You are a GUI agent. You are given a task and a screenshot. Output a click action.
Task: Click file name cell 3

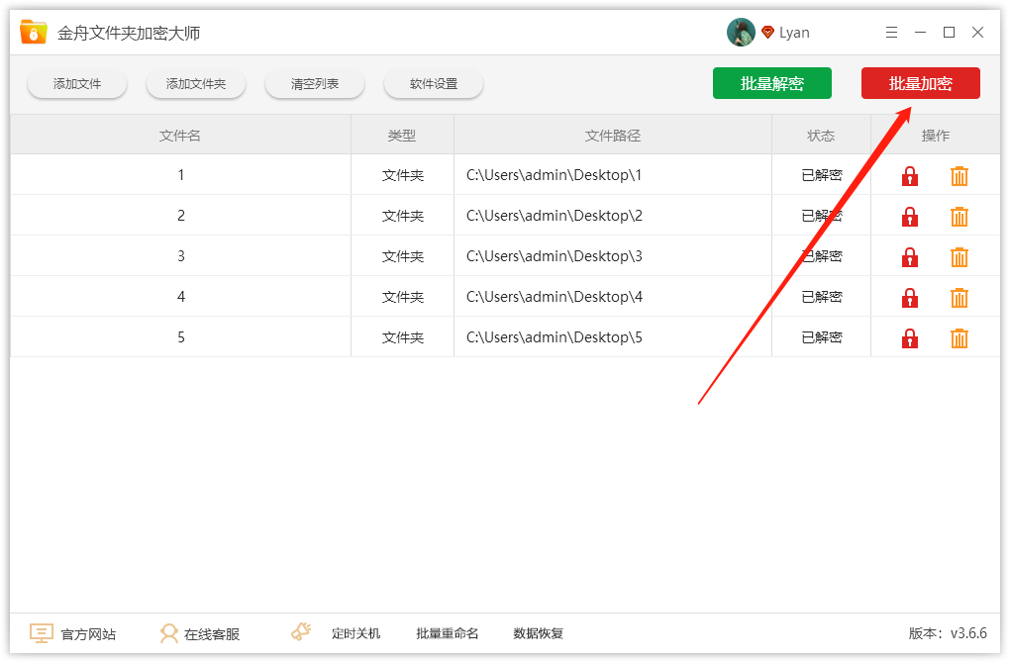coord(181,256)
